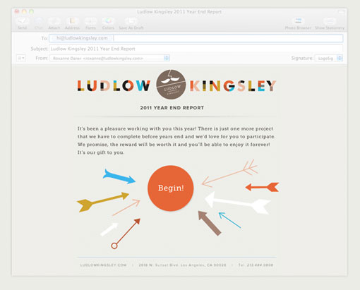The image size is (360, 290).
Task: Click the Subject field
Action: [x=196, y=49]
